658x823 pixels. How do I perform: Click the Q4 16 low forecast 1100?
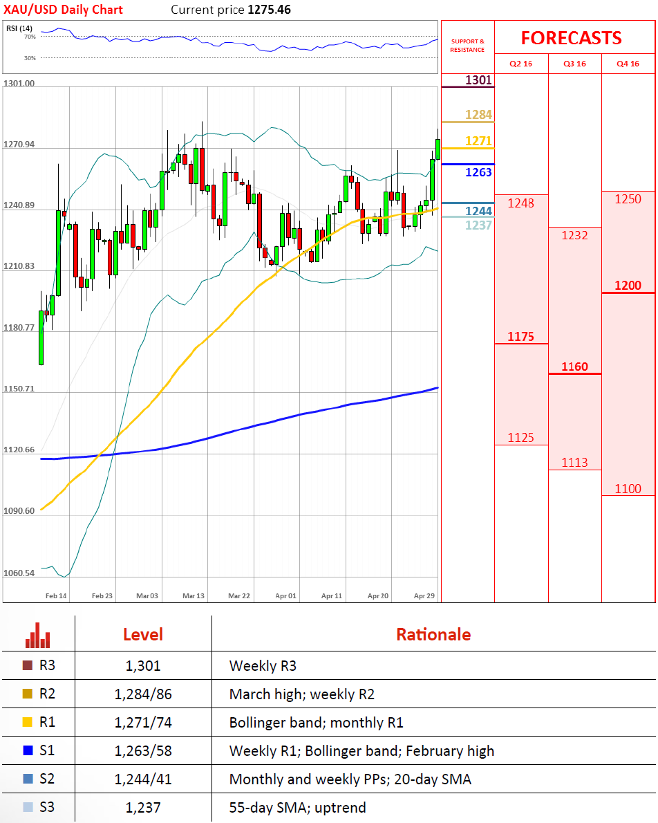coord(628,489)
